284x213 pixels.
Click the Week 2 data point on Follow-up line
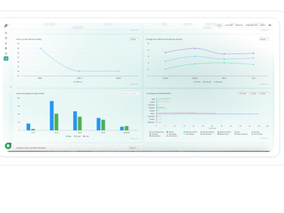click(x=79, y=71)
